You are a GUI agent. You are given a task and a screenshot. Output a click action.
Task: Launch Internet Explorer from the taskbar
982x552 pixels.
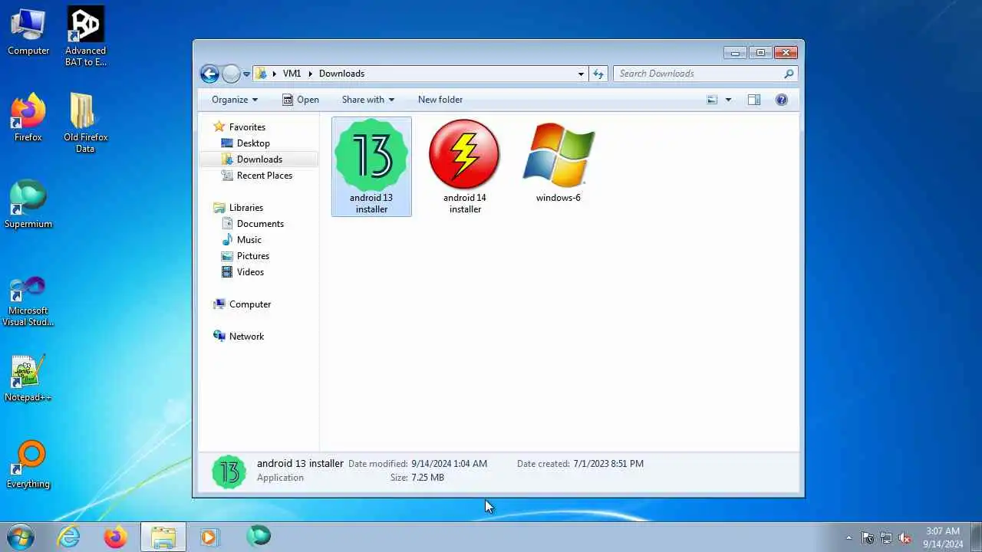pyautogui.click(x=69, y=537)
